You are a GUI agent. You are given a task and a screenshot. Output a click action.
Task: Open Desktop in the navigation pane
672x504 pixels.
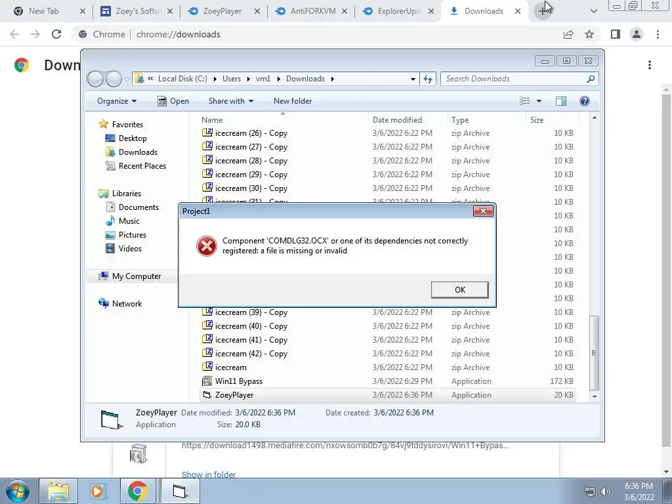133,138
